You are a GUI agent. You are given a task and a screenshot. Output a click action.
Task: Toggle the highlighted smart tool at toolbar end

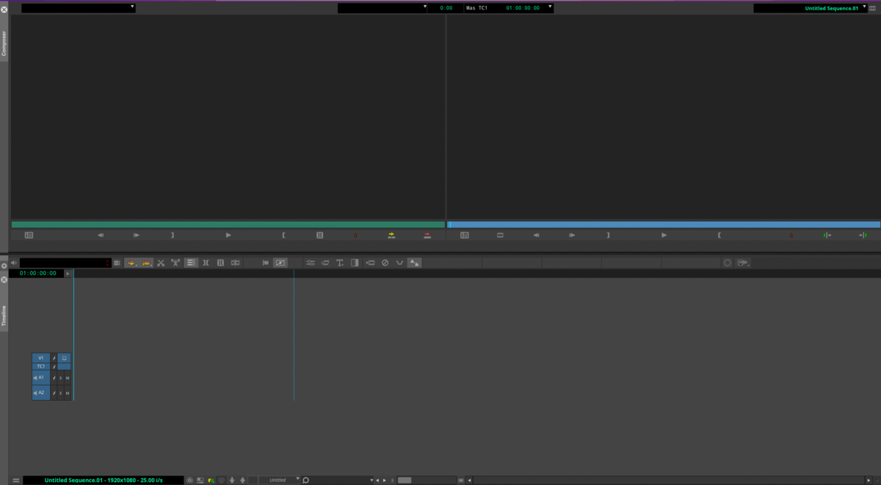coord(415,262)
